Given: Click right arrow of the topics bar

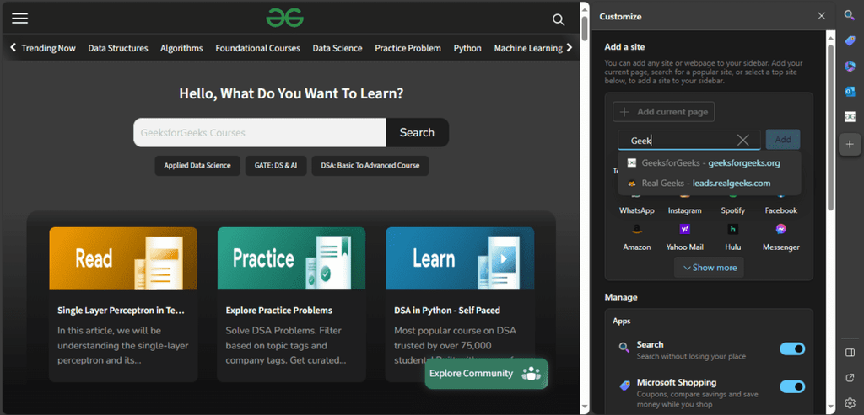Looking at the screenshot, I should coord(570,48).
